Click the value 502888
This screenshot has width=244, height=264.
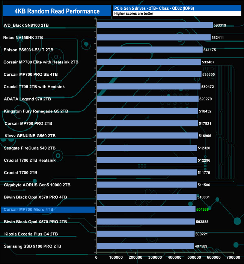pyautogui.click(x=202, y=222)
